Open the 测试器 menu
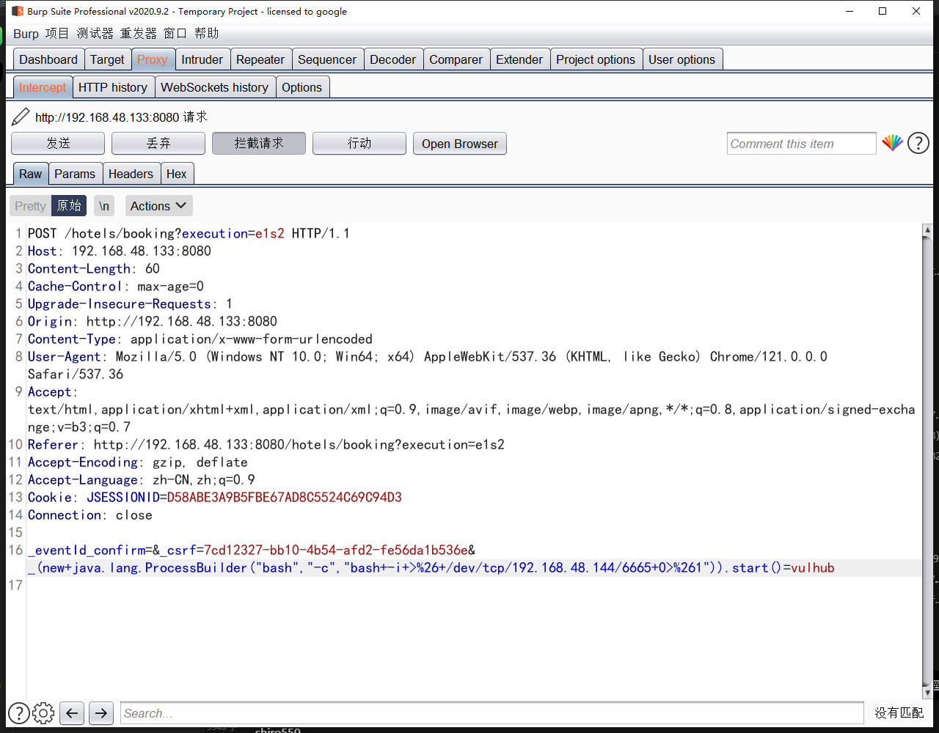The height and width of the screenshot is (733, 939). pyautogui.click(x=95, y=34)
